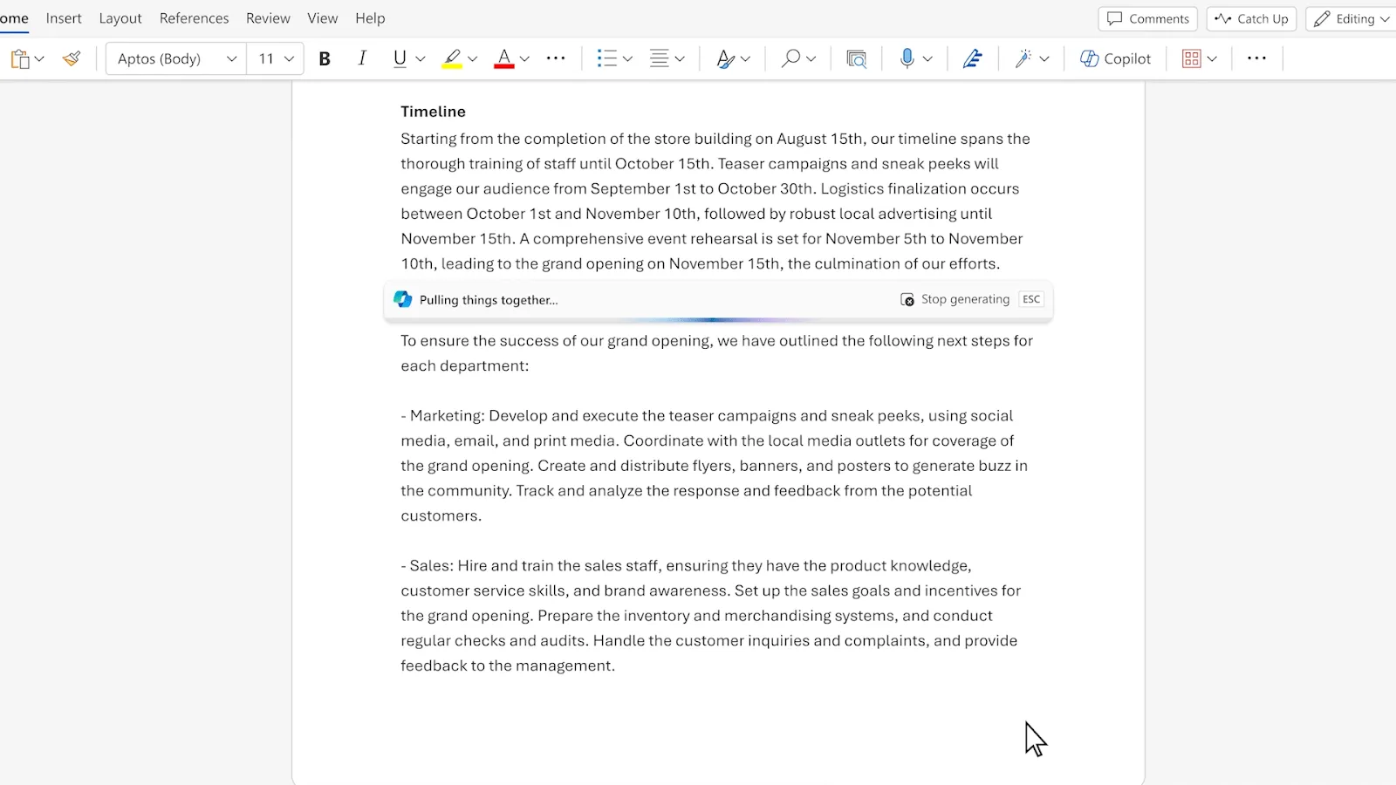This screenshot has height=785, width=1396.
Task: Click the paragraph alignment icon
Action: click(660, 58)
